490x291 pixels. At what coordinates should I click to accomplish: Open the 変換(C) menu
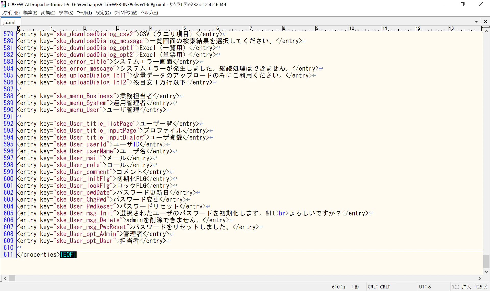[x=48, y=13]
